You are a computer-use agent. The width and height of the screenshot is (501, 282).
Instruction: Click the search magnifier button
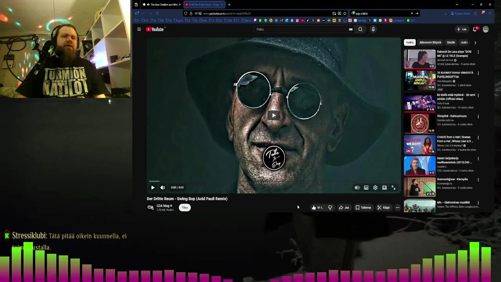coord(360,29)
